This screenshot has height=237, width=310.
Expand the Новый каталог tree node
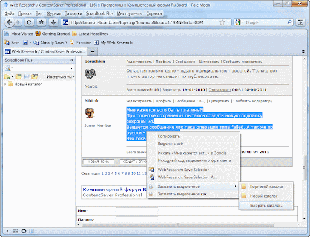coord(5,84)
